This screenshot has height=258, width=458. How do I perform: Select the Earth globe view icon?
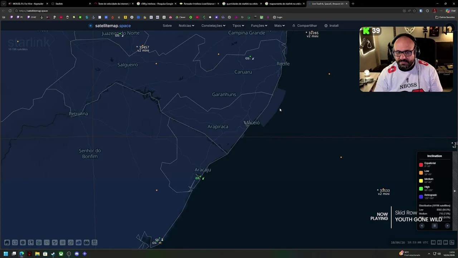point(31,243)
